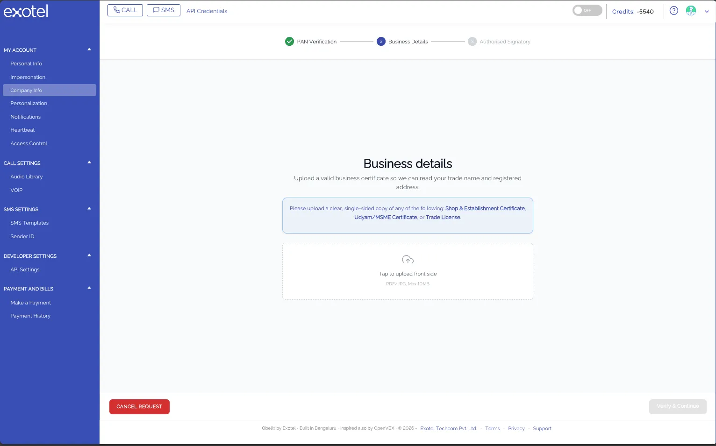Screen dimensions: 716x446
Task: Click the PAN Verification step label
Action: pos(316,42)
